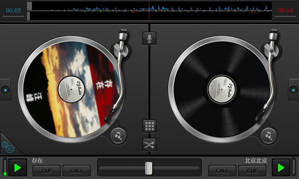Image resolution: width=299 pixels, height=179 pixels.
Task: Open the sample pads grid
Action: 149,126
